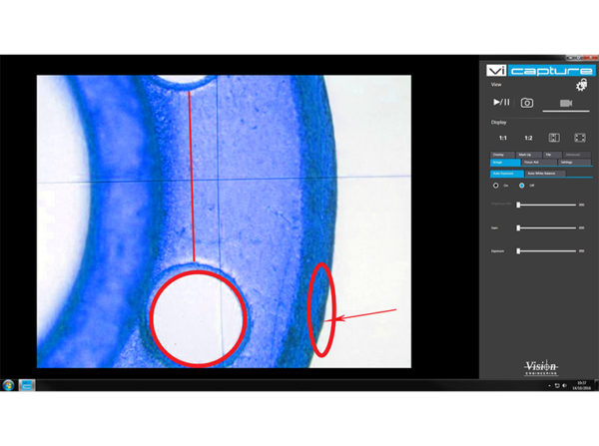Click the ViCapture taskbar app icon

pos(27,384)
